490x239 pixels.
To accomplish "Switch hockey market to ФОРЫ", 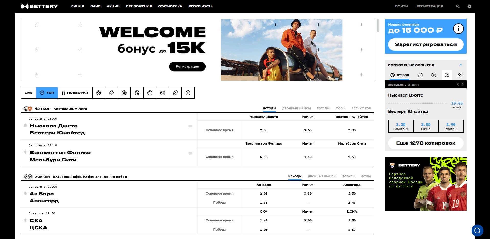I will [366, 176].
